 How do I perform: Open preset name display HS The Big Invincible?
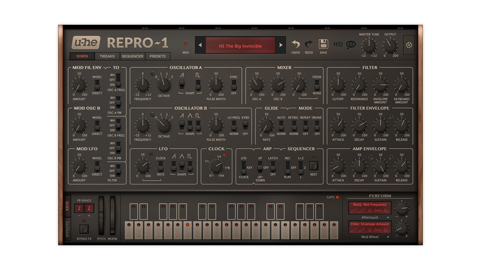pyautogui.click(x=240, y=45)
